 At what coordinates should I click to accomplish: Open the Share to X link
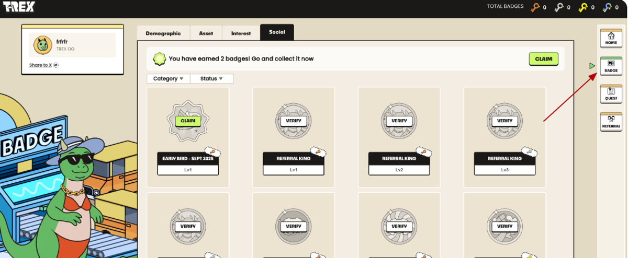[x=43, y=65]
